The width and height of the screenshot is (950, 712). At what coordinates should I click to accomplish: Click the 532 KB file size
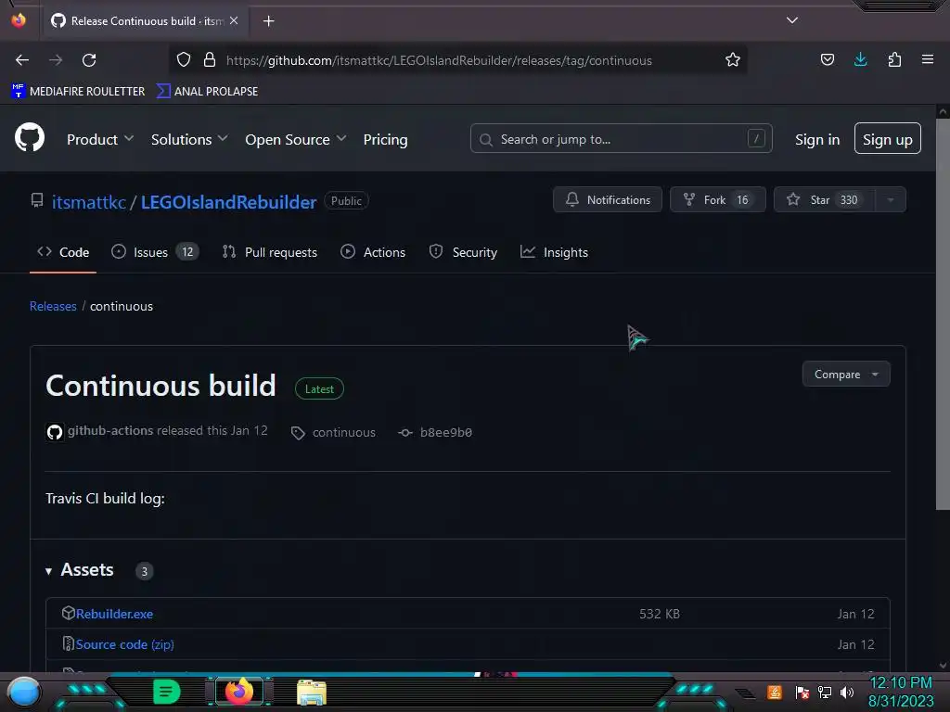tap(660, 614)
